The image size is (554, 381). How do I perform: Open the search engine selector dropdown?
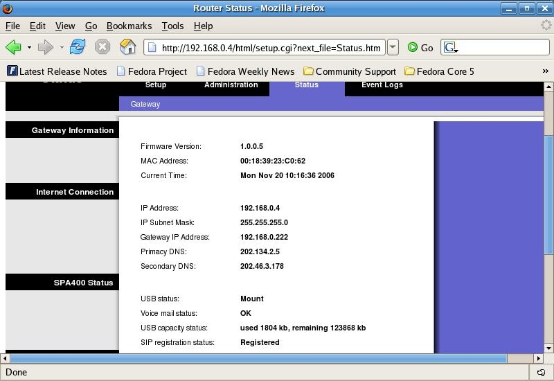451,48
